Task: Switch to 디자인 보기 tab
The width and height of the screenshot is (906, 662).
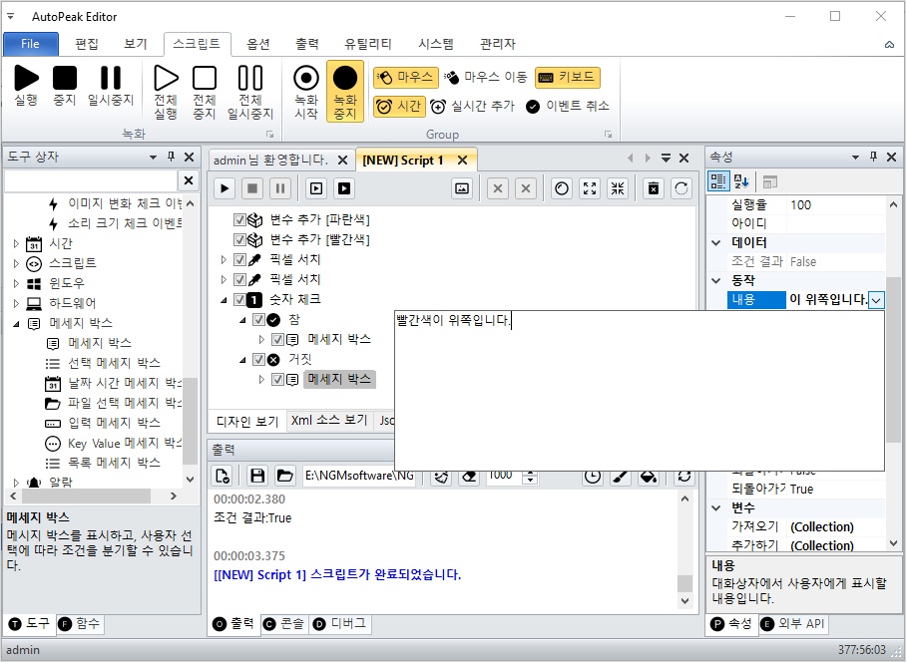Action: pyautogui.click(x=247, y=421)
